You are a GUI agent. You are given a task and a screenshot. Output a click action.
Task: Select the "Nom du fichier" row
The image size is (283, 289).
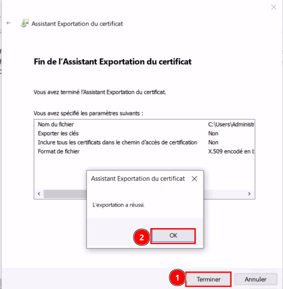[56, 125]
